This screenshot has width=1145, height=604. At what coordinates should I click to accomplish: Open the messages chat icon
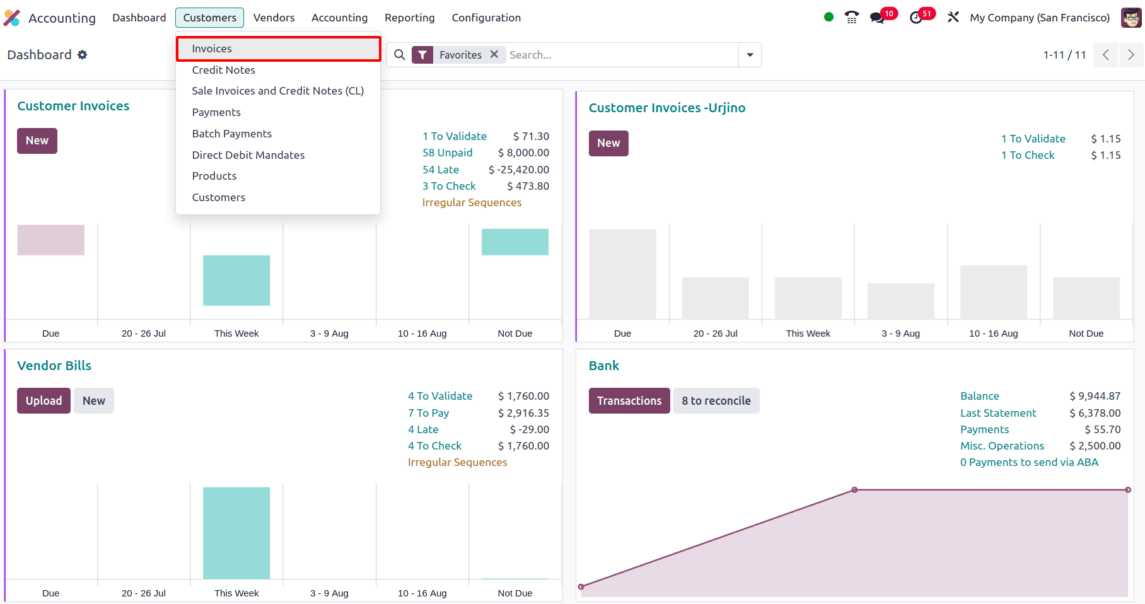point(877,18)
